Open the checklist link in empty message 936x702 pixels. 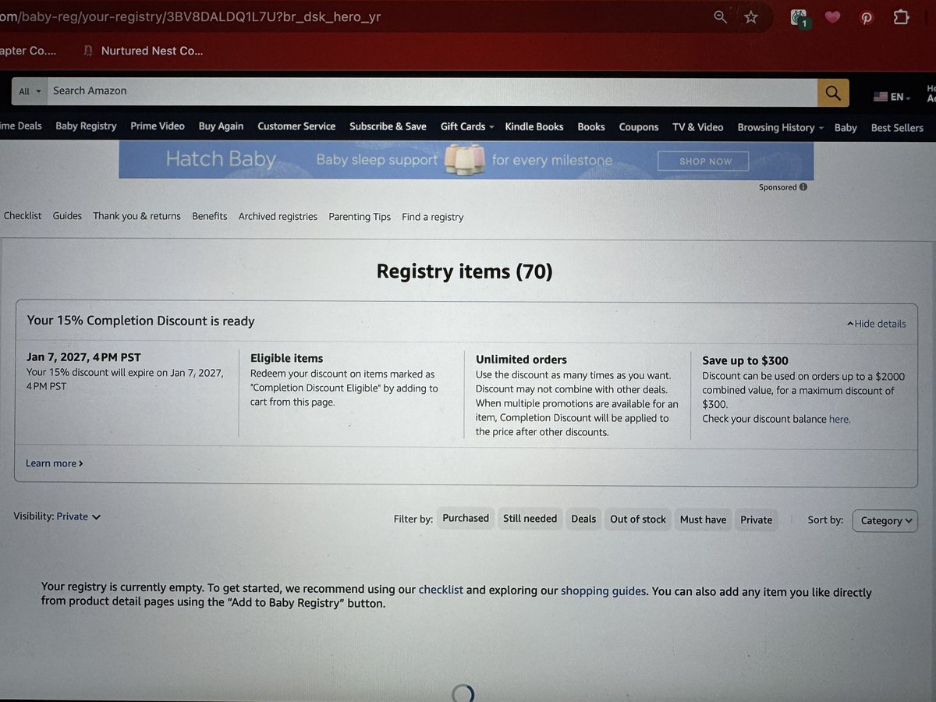[441, 590]
